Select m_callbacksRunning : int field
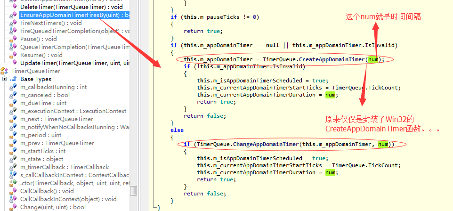453x211 pixels. point(54,87)
